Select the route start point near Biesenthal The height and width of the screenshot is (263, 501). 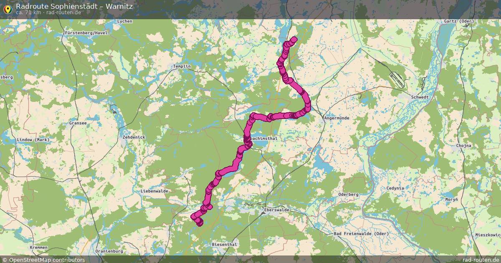(200, 223)
